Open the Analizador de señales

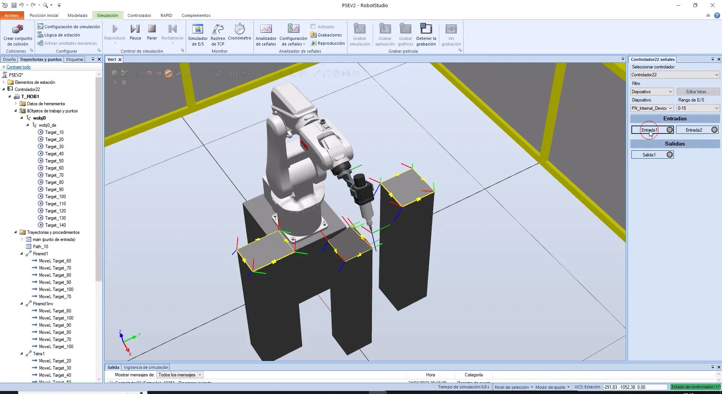point(266,35)
